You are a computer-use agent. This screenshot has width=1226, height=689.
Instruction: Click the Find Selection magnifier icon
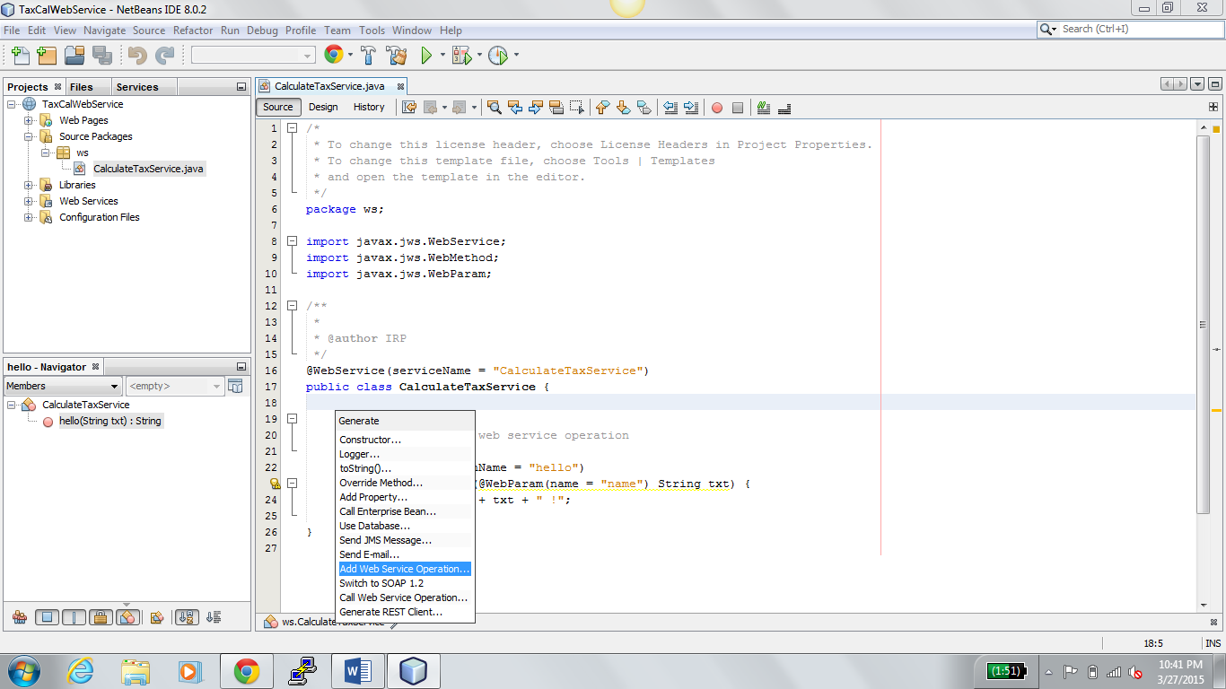click(494, 107)
